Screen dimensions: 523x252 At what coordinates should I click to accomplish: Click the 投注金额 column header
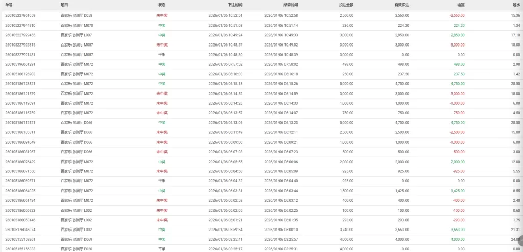[x=346, y=4]
